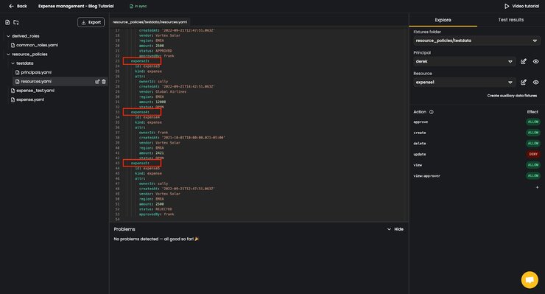Preview the derek principal with eye icon
This screenshot has width=545, height=294.
pyautogui.click(x=535, y=62)
